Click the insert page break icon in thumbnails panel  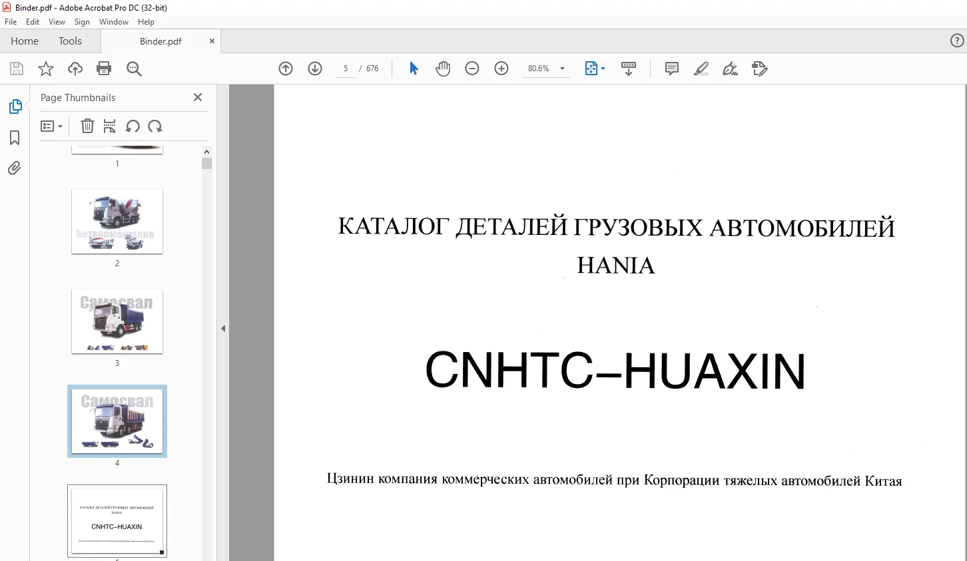tap(110, 126)
